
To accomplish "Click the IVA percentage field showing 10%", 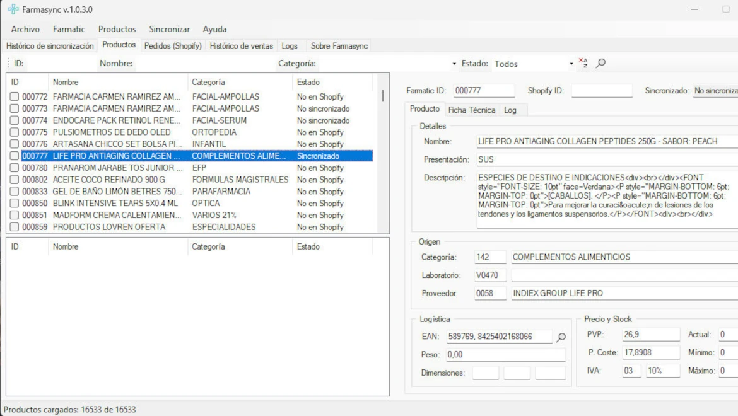I will pos(663,371).
